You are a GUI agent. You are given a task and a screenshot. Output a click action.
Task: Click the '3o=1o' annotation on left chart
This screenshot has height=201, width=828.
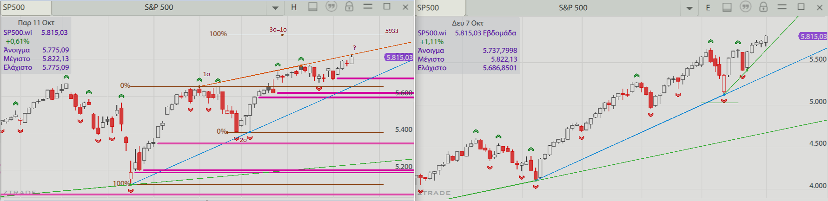click(x=278, y=29)
